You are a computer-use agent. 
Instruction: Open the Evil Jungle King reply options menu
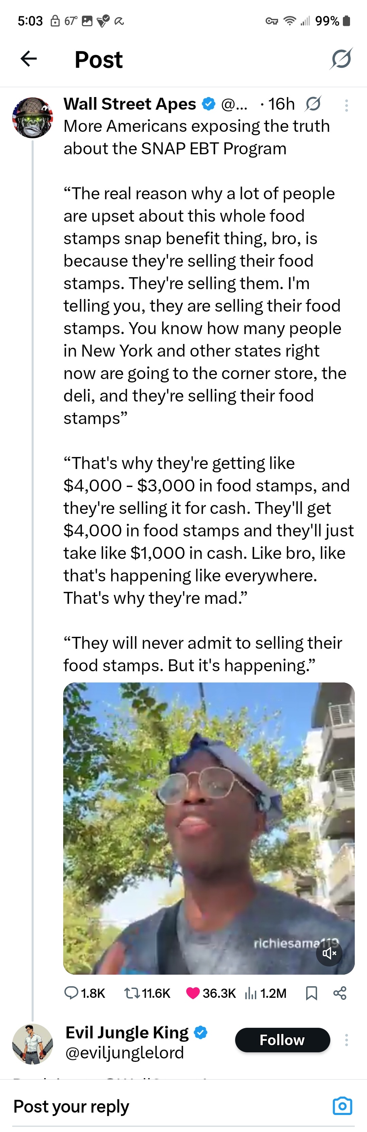346,1040
